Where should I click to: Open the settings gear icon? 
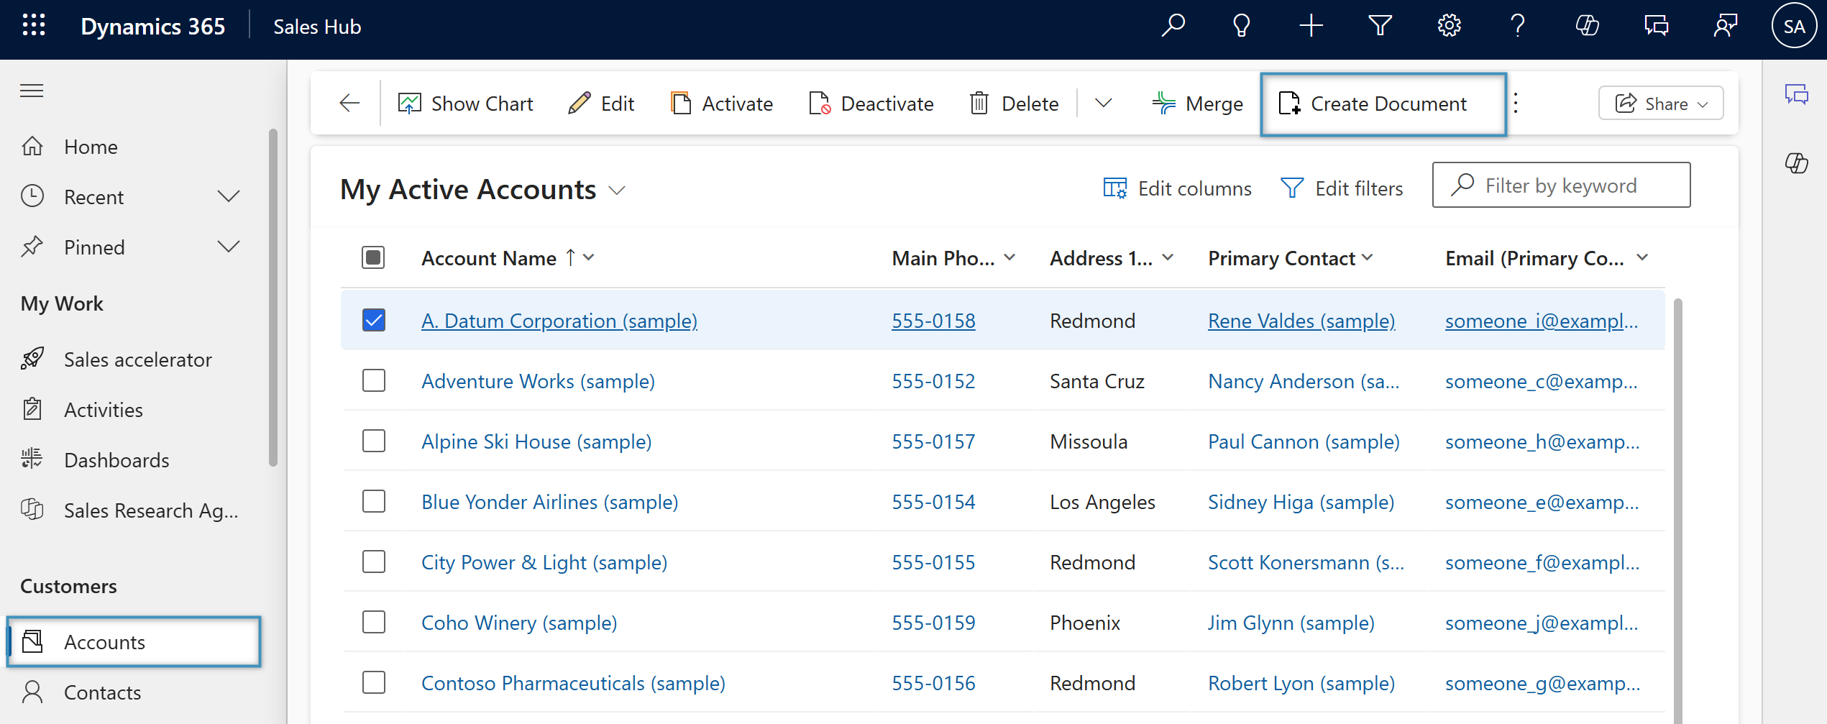1449,26
